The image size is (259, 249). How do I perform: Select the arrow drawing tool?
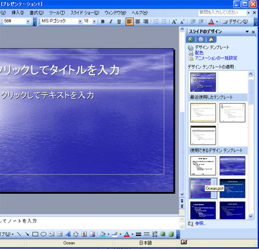[x=27, y=234]
